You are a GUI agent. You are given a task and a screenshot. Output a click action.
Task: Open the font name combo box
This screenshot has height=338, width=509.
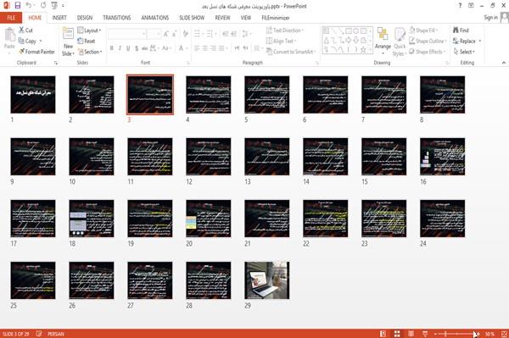(x=126, y=34)
